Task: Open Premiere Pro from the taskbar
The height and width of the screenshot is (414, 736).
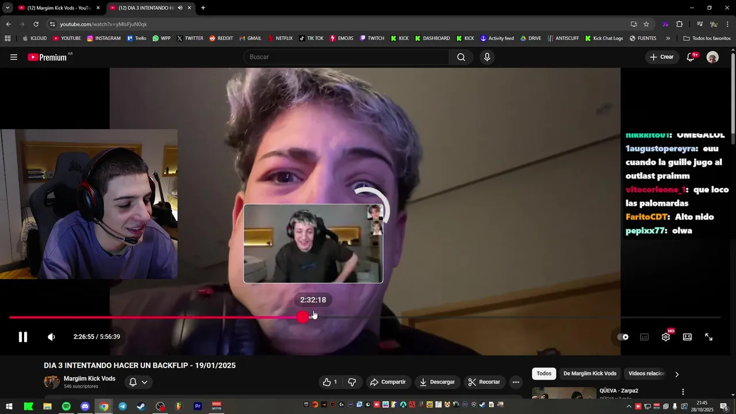Action: (198, 406)
